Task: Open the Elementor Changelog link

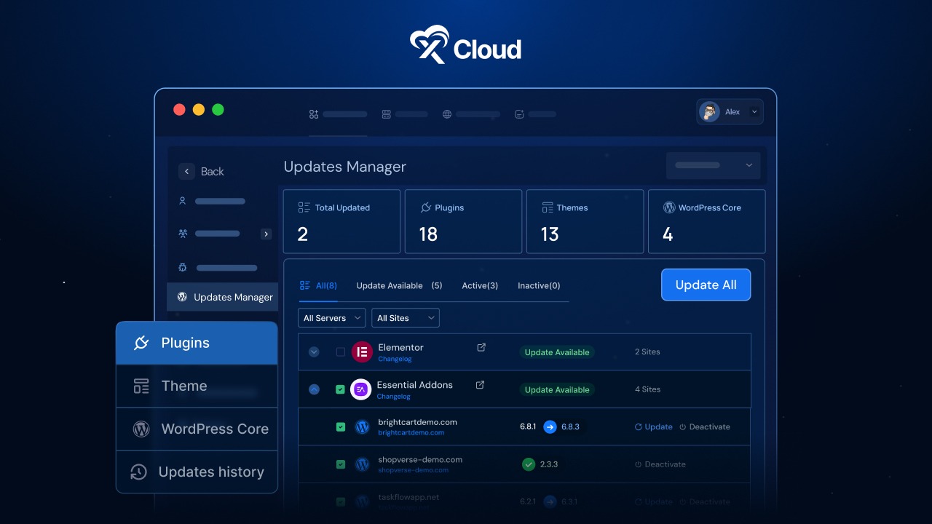Action: pyautogui.click(x=393, y=359)
